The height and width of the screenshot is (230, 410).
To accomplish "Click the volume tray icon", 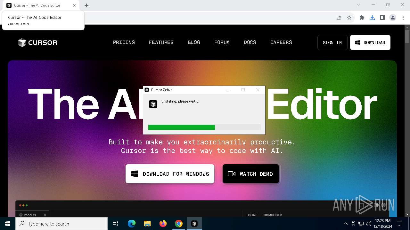I will [x=369, y=224].
